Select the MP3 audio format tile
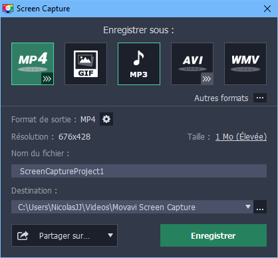The height and width of the screenshot is (258, 278). point(139,64)
